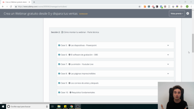Select lecture title Los correos de antes y después
This screenshot has width=194, height=109.
85,83
